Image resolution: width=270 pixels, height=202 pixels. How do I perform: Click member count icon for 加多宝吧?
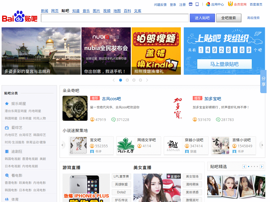[x=195, y=119]
